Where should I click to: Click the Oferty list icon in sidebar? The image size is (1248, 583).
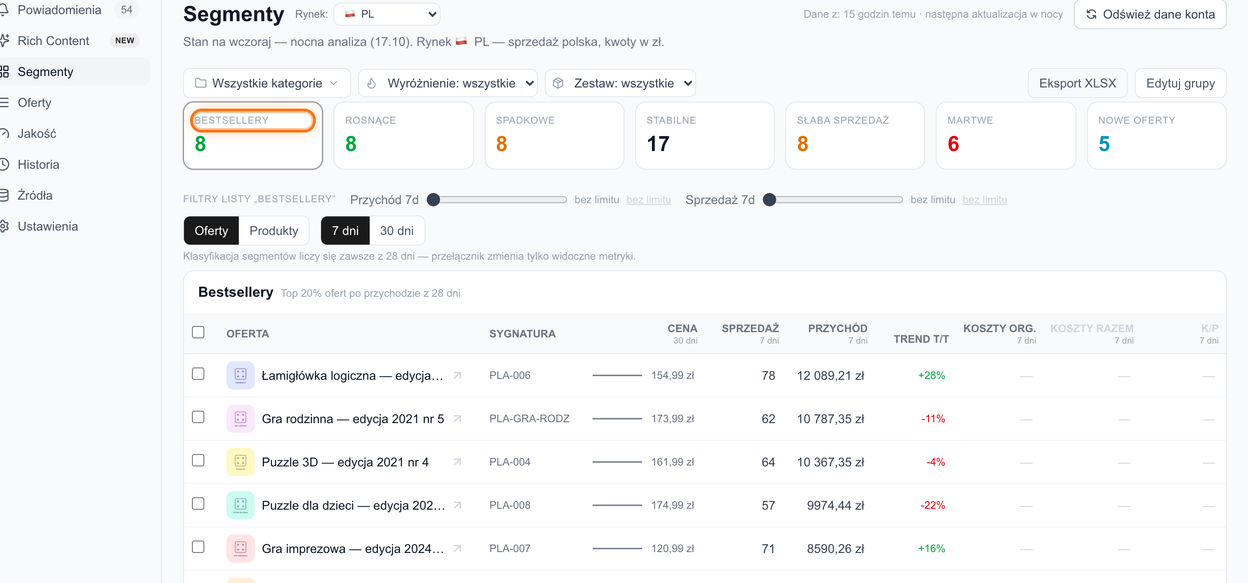coord(4,102)
